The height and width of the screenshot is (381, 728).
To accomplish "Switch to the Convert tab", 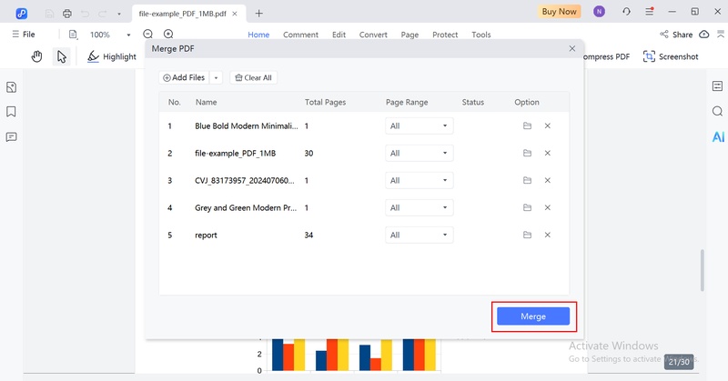I will (373, 35).
